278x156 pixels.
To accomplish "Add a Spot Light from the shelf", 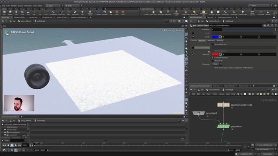I will point(161,13).
